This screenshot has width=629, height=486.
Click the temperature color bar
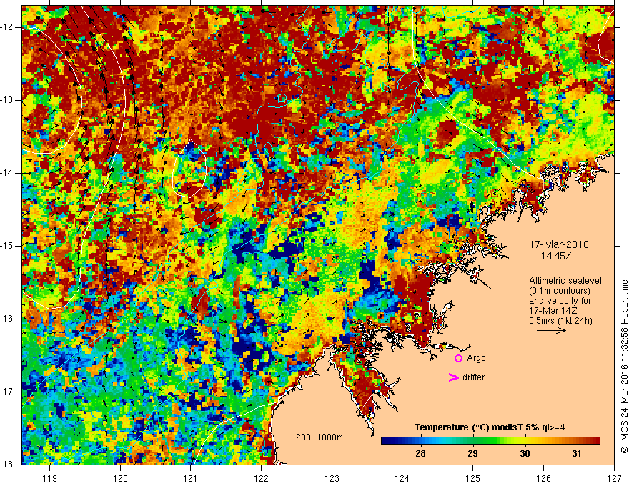pyautogui.click(x=490, y=441)
